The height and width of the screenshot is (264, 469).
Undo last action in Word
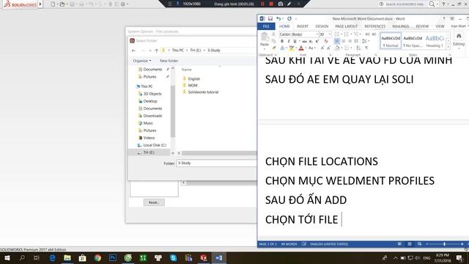coord(278,18)
